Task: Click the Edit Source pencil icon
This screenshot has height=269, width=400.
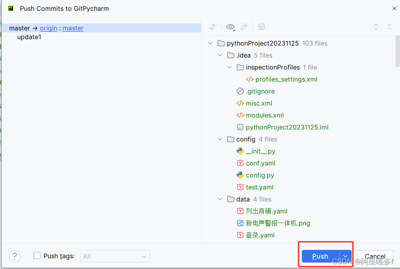Action: click(x=244, y=27)
